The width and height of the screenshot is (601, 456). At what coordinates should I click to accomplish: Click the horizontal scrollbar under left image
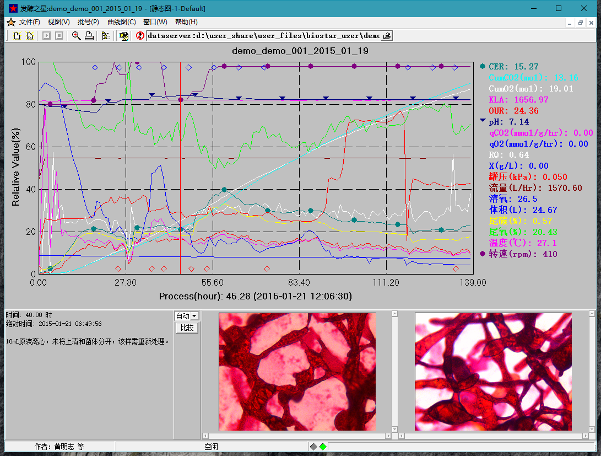click(x=297, y=437)
